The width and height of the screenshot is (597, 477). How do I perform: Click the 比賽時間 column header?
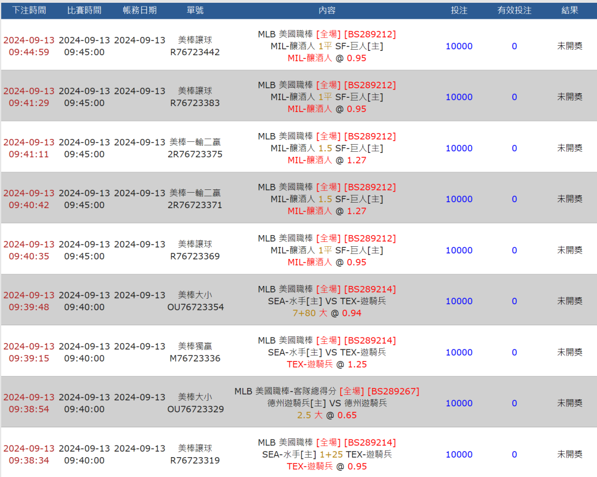click(x=84, y=10)
